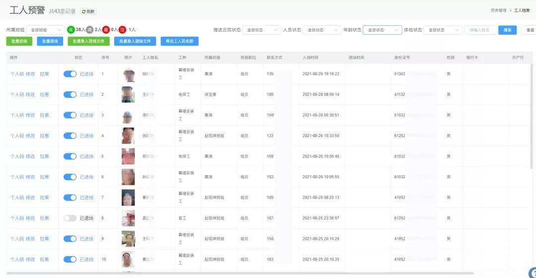Click the horizontal scrollbar below table
Screen dimensions: 536x278
click(x=240, y=273)
